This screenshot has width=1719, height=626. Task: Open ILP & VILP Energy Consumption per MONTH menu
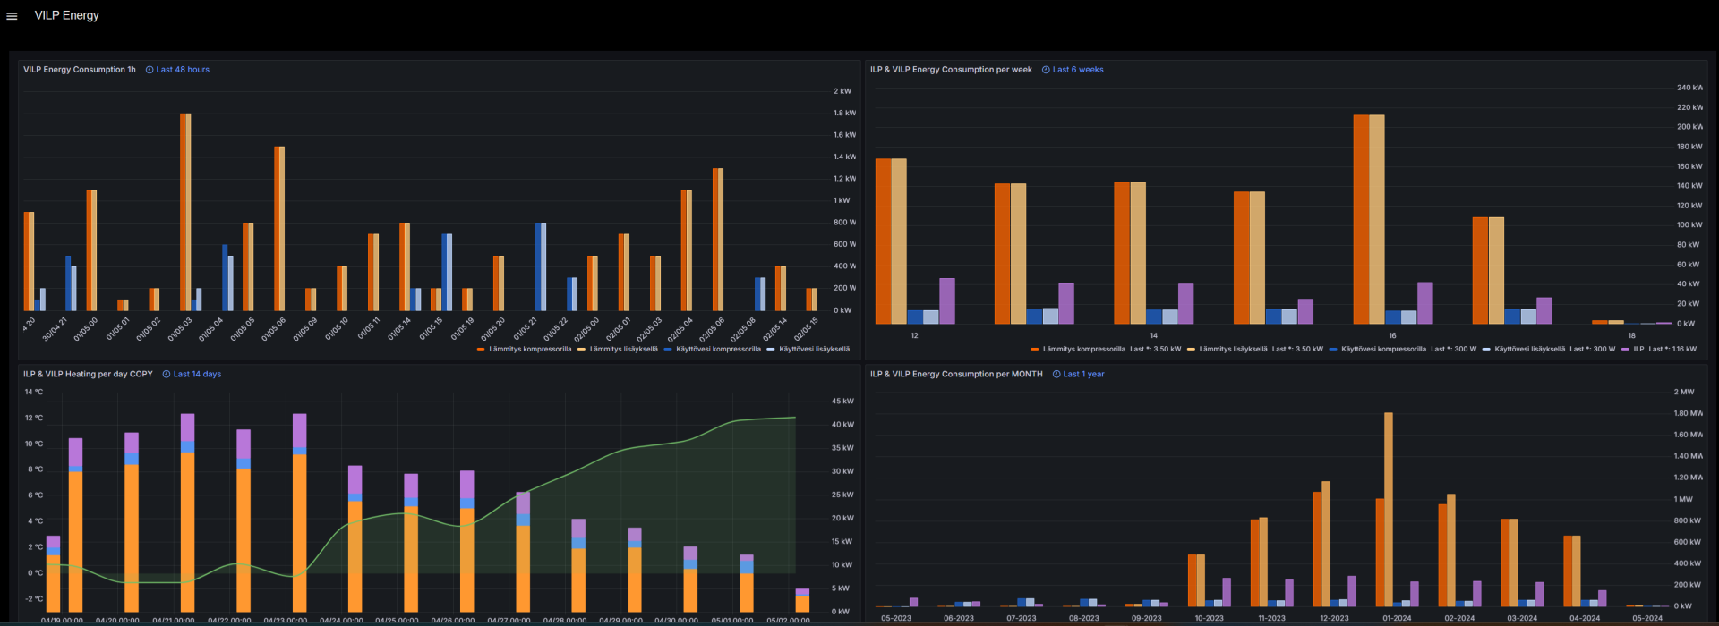956,375
